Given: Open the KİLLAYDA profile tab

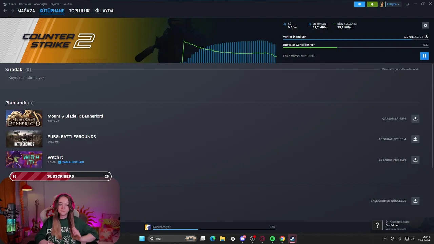Looking at the screenshot, I should tap(104, 11).
